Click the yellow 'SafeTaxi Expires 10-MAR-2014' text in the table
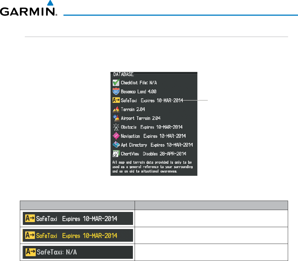The image size is (298, 261). pyautogui.click(x=77, y=236)
